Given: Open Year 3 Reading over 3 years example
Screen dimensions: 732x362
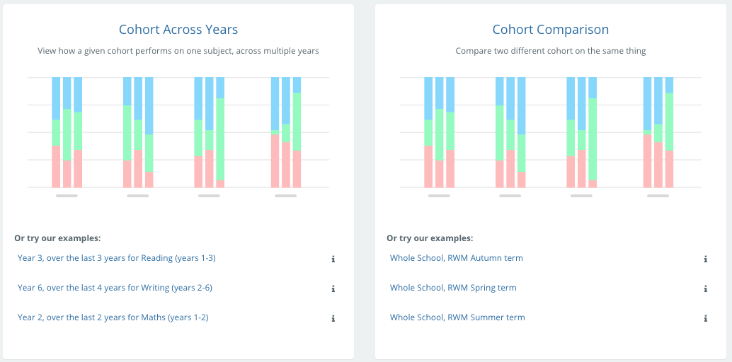Looking at the screenshot, I should (x=117, y=258).
